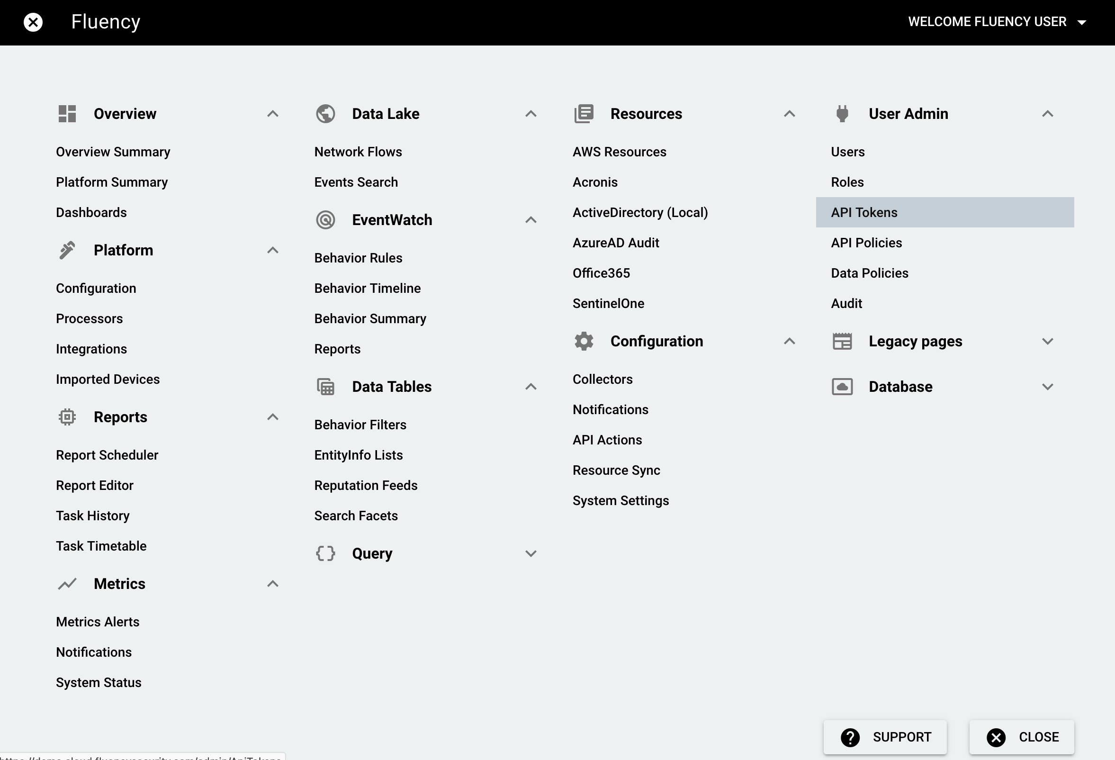
Task: Click the Query curly braces icon
Action: click(325, 554)
